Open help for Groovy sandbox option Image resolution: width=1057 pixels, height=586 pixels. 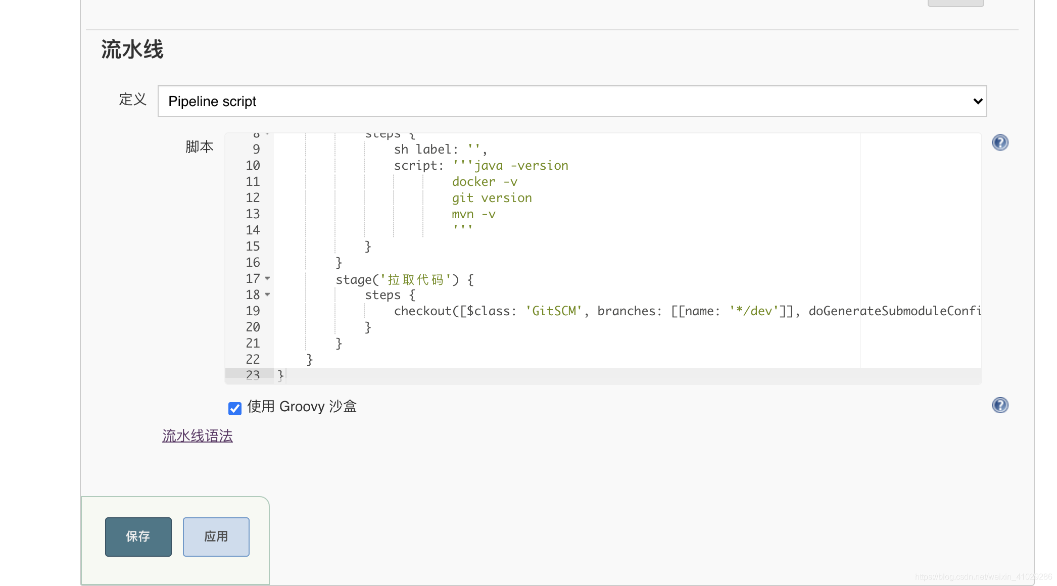(1000, 405)
